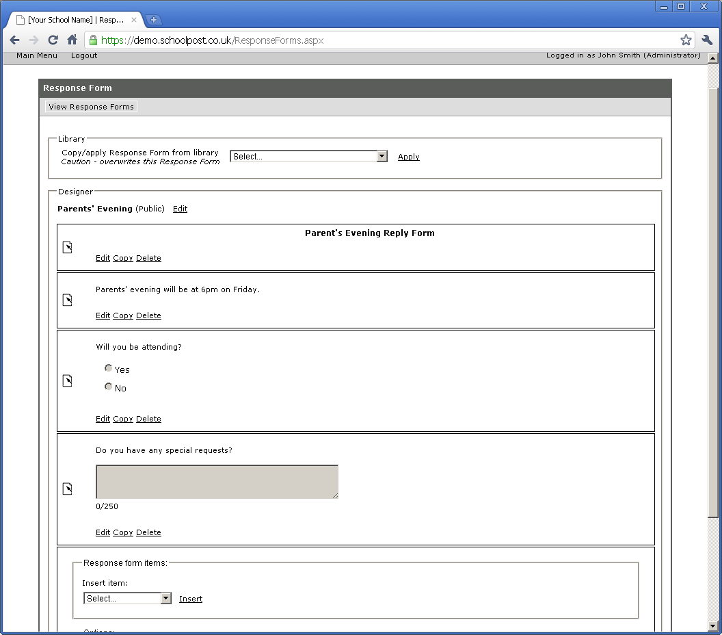Screen dimensions: 722x635
Task: Click the page icon next to the special requests item
Action: 67,489
